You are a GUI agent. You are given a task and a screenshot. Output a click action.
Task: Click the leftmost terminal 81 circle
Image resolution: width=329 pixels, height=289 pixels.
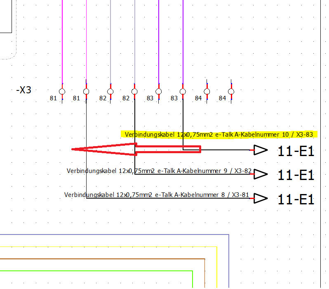coord(62,91)
